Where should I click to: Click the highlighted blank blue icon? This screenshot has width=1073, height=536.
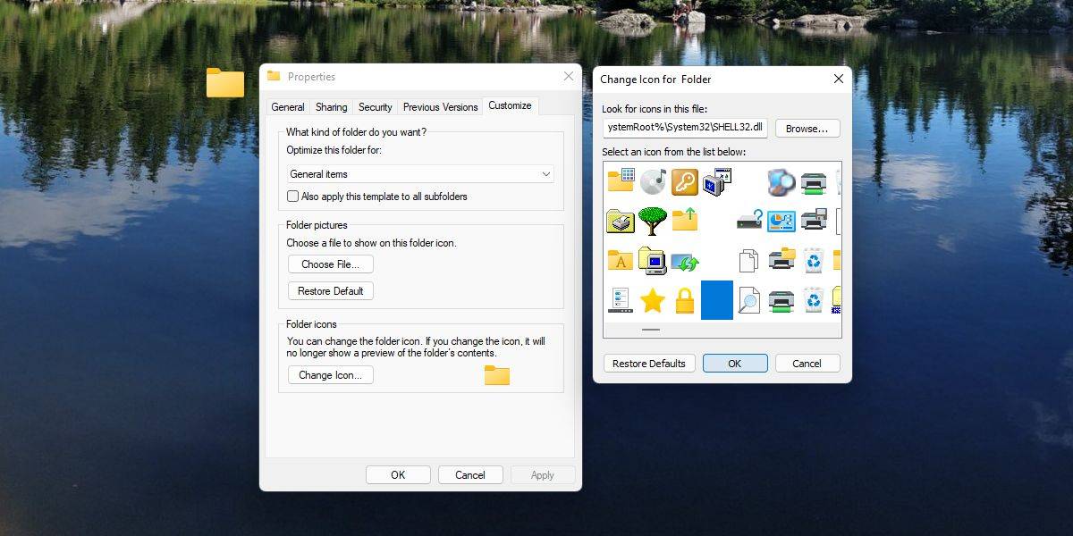coord(717,300)
